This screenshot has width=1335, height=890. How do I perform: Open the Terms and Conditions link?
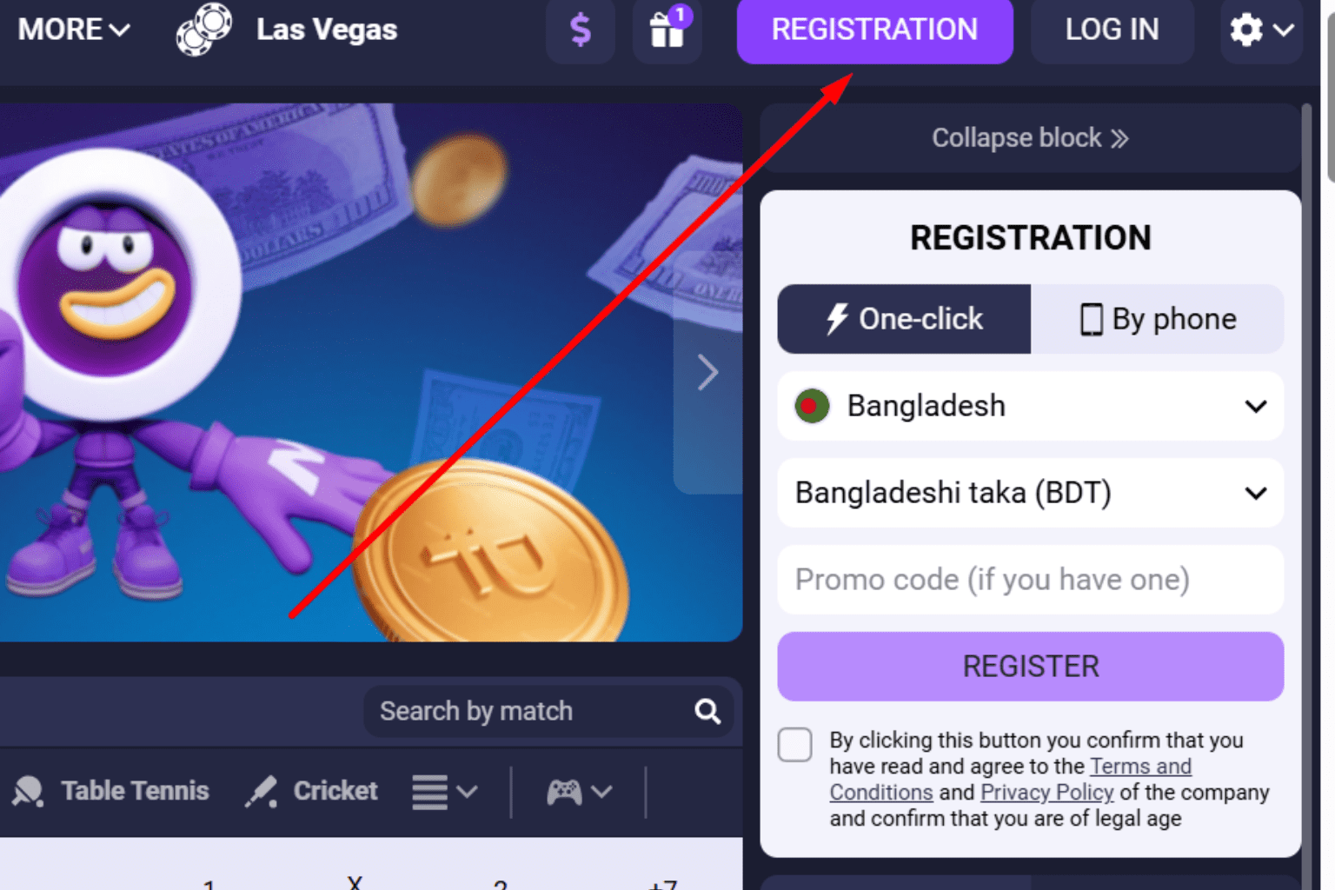(x=1140, y=767)
